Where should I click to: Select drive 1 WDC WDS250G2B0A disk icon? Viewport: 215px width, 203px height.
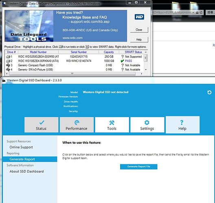pos(8,57)
